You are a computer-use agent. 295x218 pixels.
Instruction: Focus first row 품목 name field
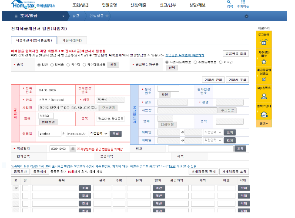click(x=55, y=188)
